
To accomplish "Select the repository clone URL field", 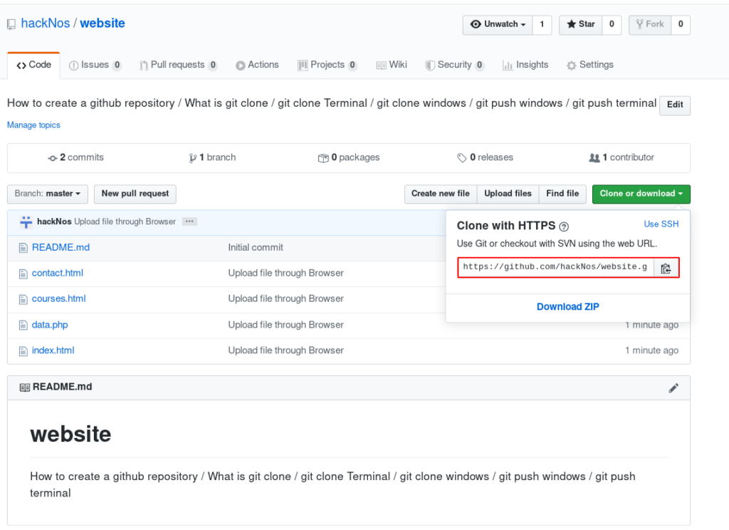I will click(x=555, y=267).
